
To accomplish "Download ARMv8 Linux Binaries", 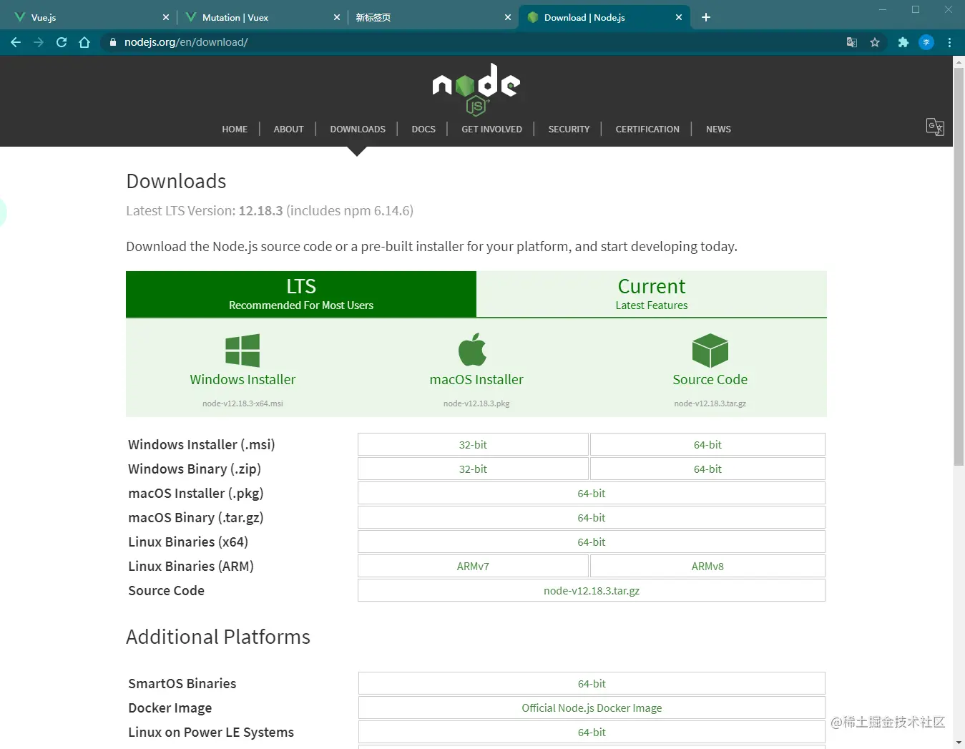I will [x=707, y=566].
